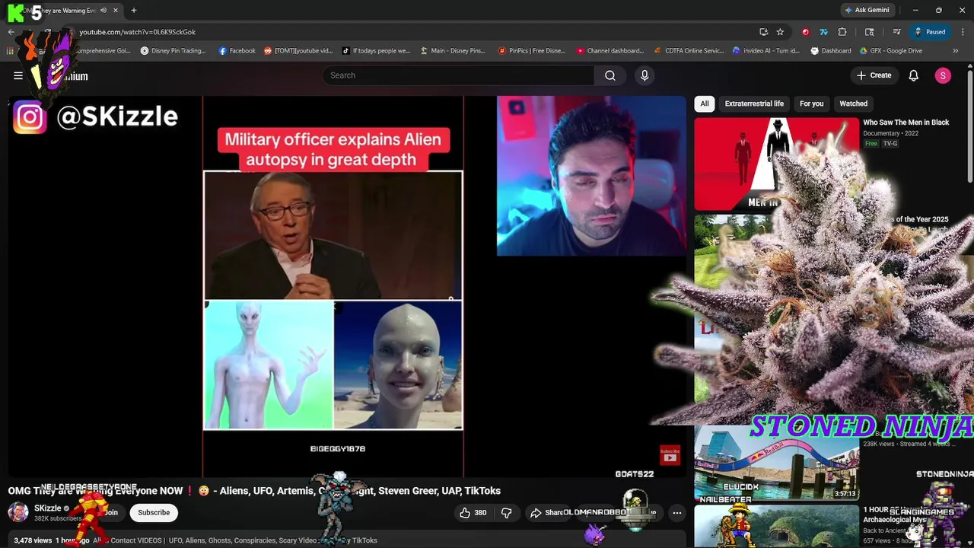Image resolution: width=974 pixels, height=548 pixels.
Task: Subscribe to the SKizzle channel
Action: [154, 513]
